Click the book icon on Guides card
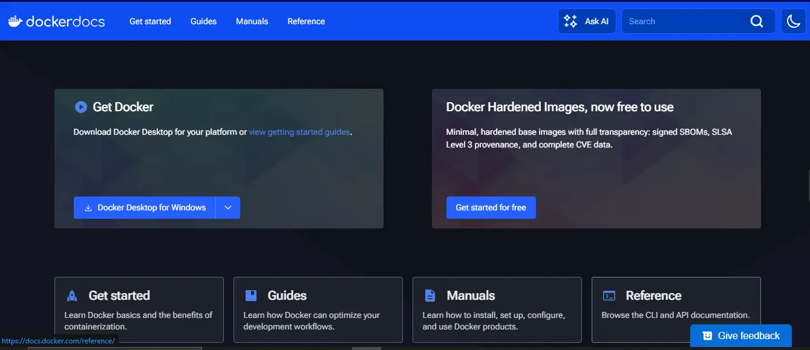 click(251, 296)
